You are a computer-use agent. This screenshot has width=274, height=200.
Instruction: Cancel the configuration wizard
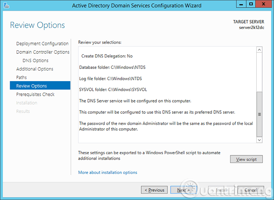coord(251,190)
